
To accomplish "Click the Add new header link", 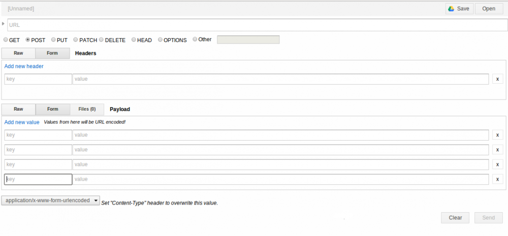I will pyautogui.click(x=24, y=66).
